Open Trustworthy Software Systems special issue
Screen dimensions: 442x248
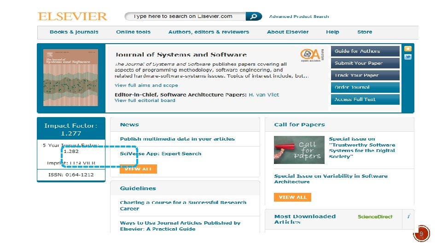(362, 147)
